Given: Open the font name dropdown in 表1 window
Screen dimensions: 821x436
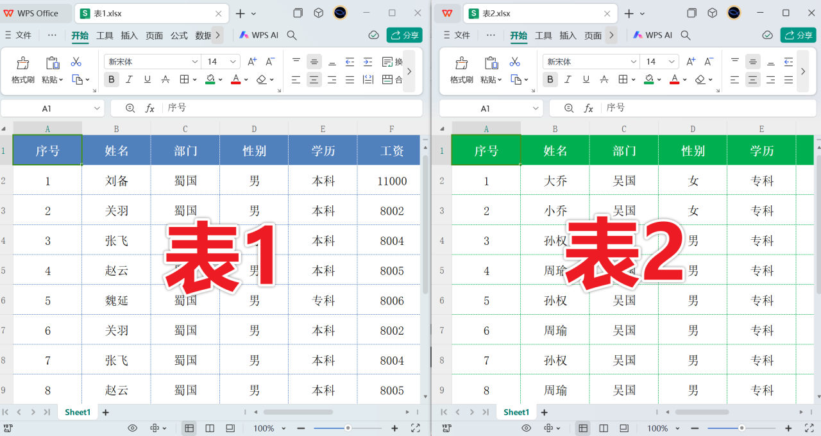Looking at the screenshot, I should coord(195,62).
